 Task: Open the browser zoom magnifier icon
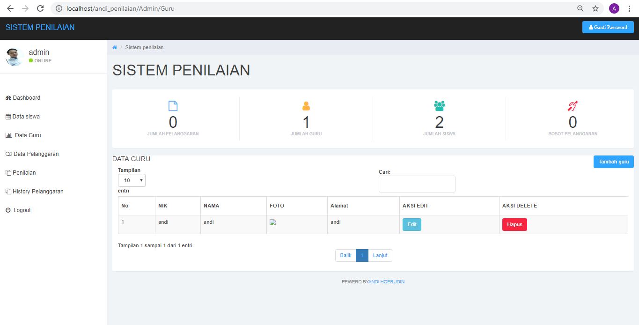pos(580,8)
